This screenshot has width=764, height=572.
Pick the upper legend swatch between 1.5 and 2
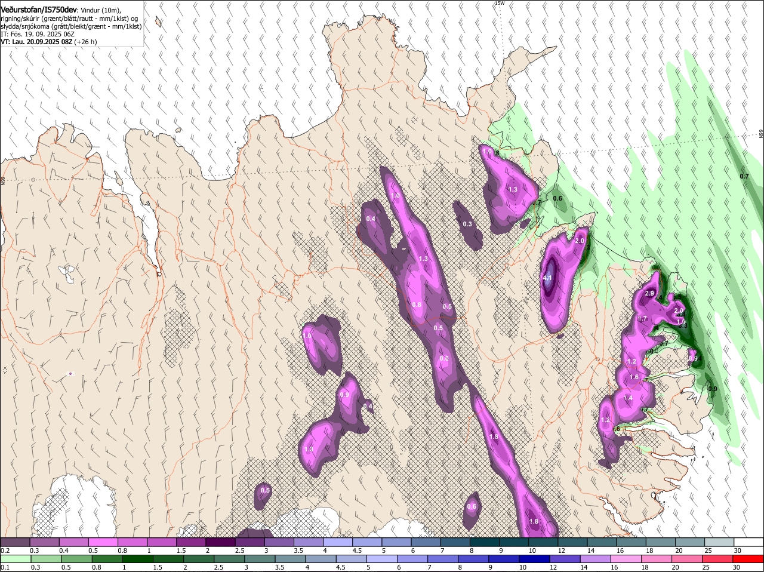point(191,542)
